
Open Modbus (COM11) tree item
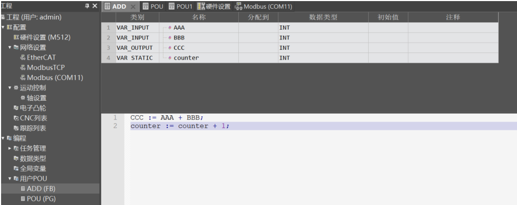55,78
